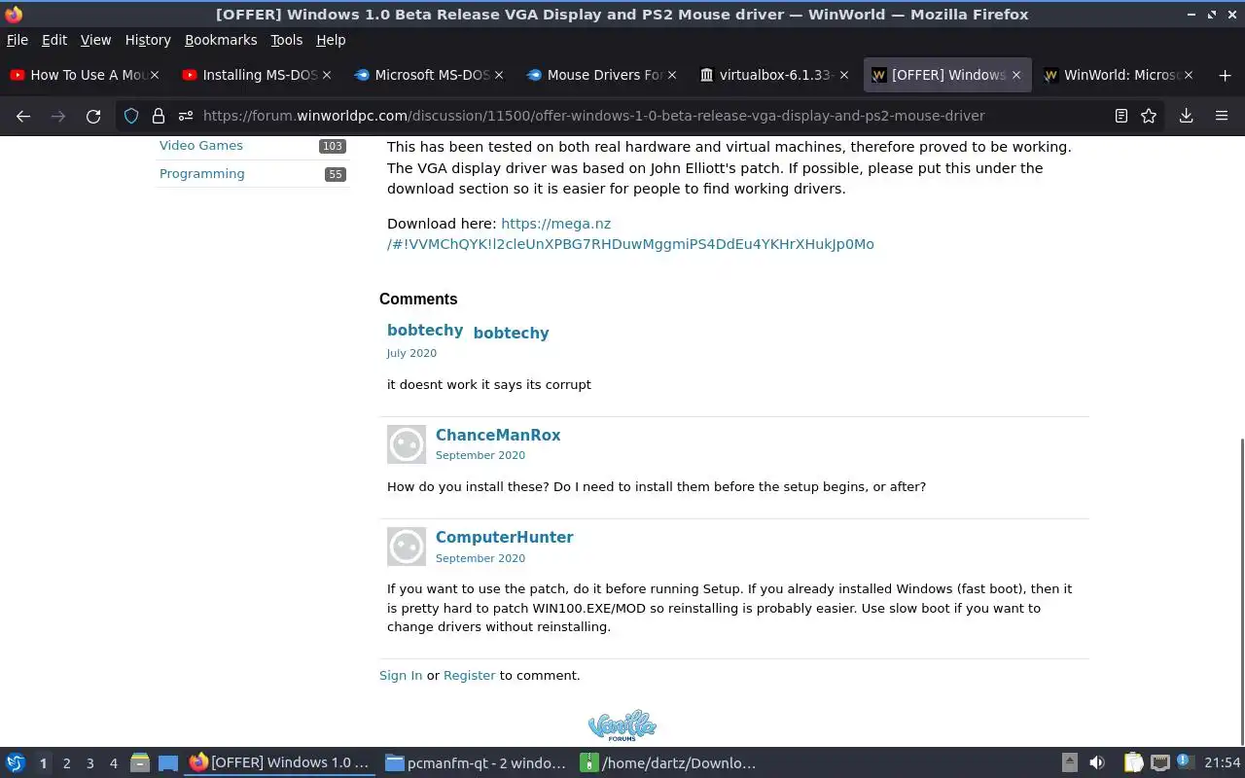
Task: Close the 'Mouse Drivers For' tab
Action: (671, 75)
